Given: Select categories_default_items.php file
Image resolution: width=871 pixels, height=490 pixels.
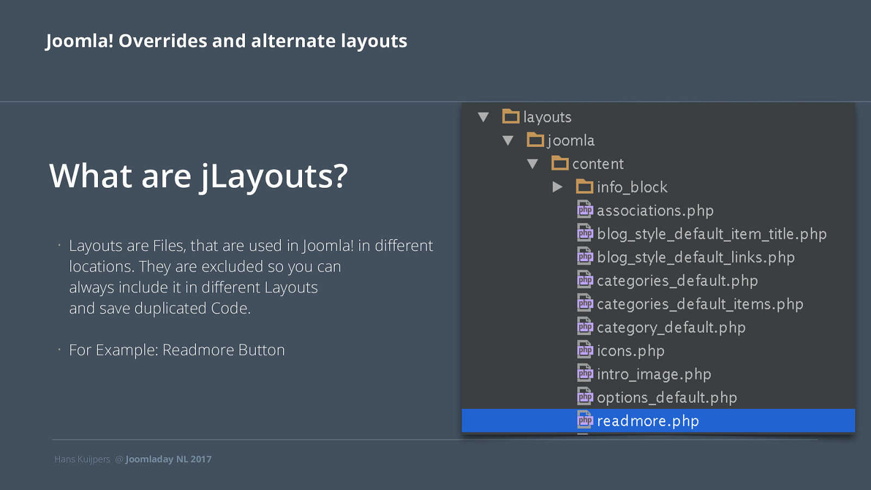Looking at the screenshot, I should pos(700,304).
